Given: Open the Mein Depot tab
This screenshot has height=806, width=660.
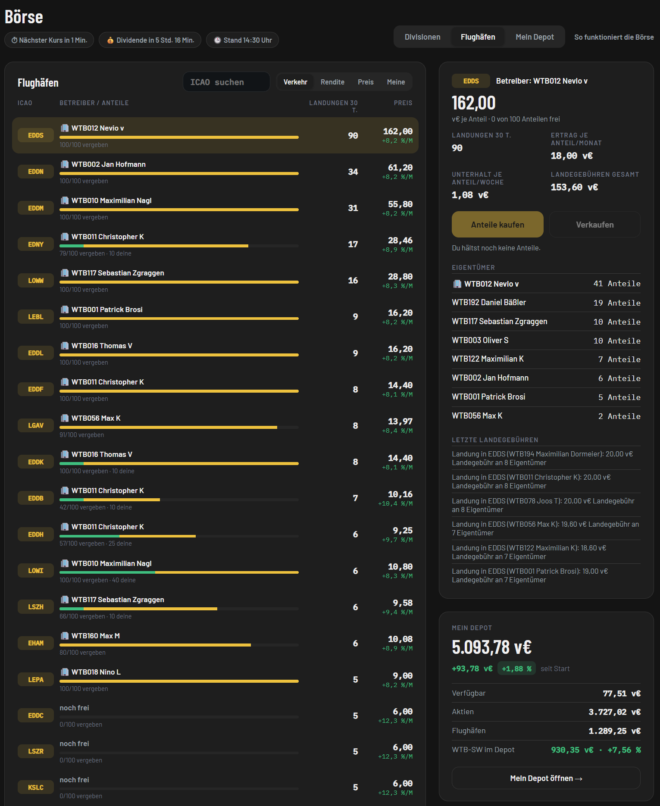Looking at the screenshot, I should pyautogui.click(x=535, y=37).
